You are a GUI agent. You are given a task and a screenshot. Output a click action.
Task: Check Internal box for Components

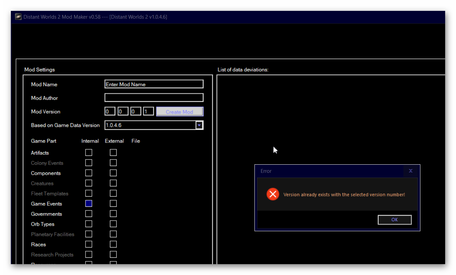[x=89, y=173]
